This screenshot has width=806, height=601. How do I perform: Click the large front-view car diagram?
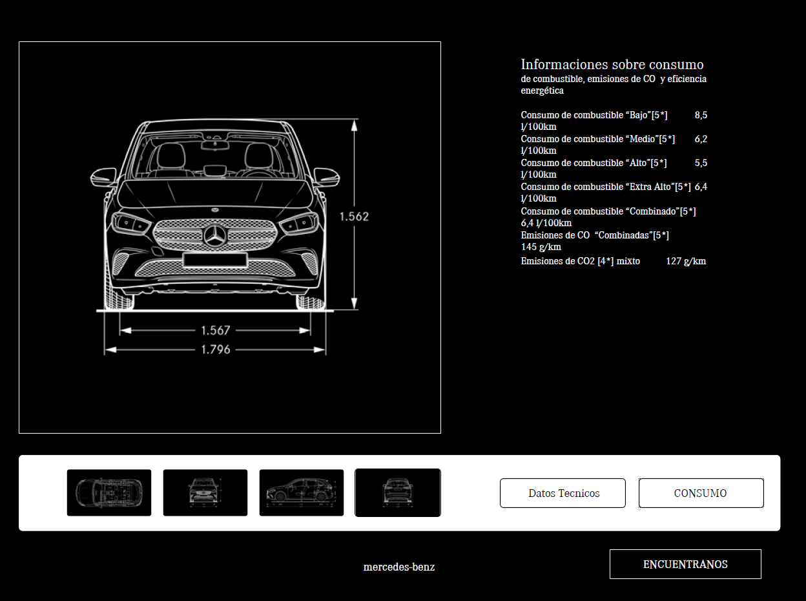click(230, 237)
